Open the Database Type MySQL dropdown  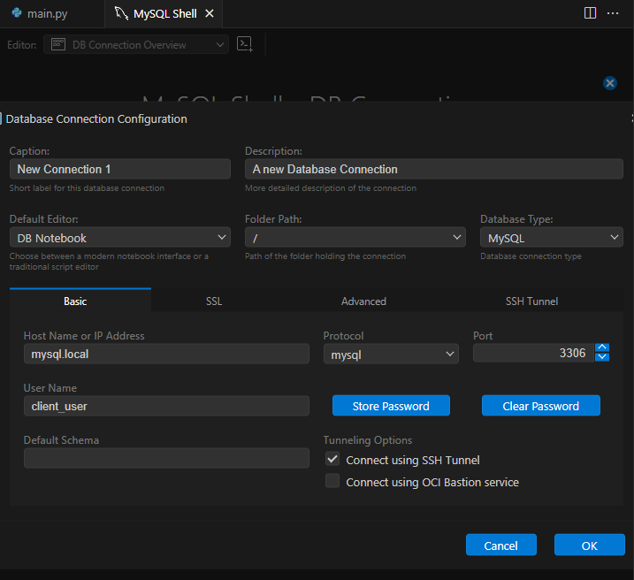pos(552,238)
